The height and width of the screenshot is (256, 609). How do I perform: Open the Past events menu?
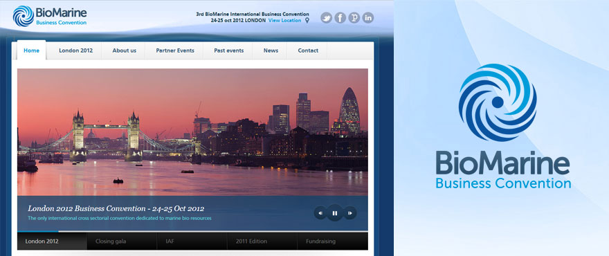(x=229, y=51)
